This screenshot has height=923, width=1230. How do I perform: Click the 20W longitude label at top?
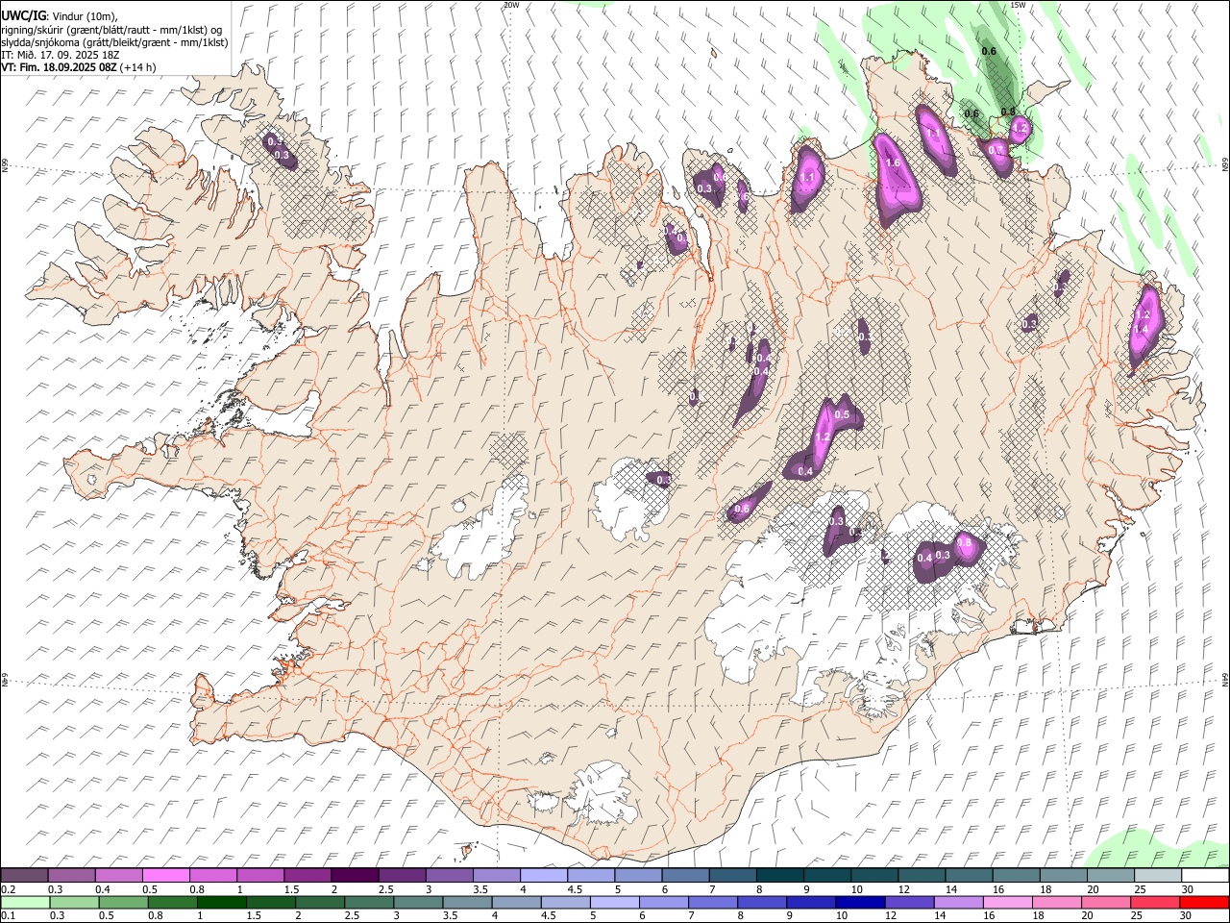point(511,5)
